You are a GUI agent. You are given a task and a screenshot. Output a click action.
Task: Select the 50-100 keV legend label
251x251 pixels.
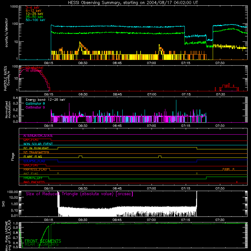(x=35, y=20)
